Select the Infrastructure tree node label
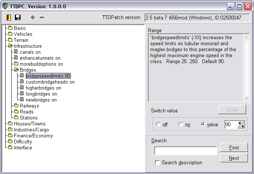254x174 pixels. (x=28, y=46)
